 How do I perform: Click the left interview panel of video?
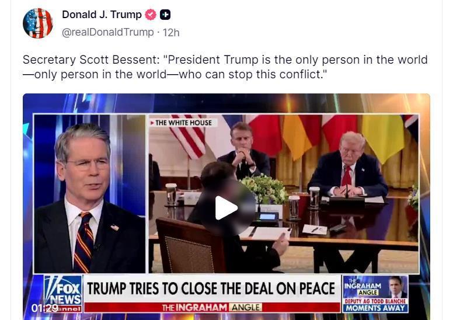point(90,194)
